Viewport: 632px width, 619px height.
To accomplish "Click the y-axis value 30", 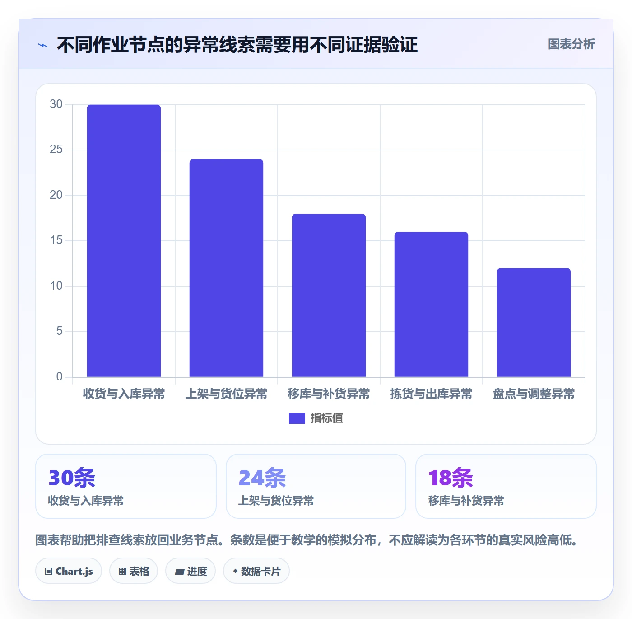I will (x=56, y=104).
